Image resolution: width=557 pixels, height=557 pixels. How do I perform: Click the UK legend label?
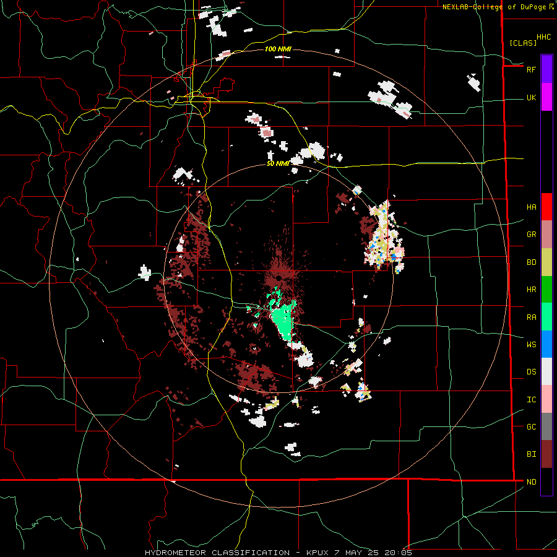click(x=531, y=98)
